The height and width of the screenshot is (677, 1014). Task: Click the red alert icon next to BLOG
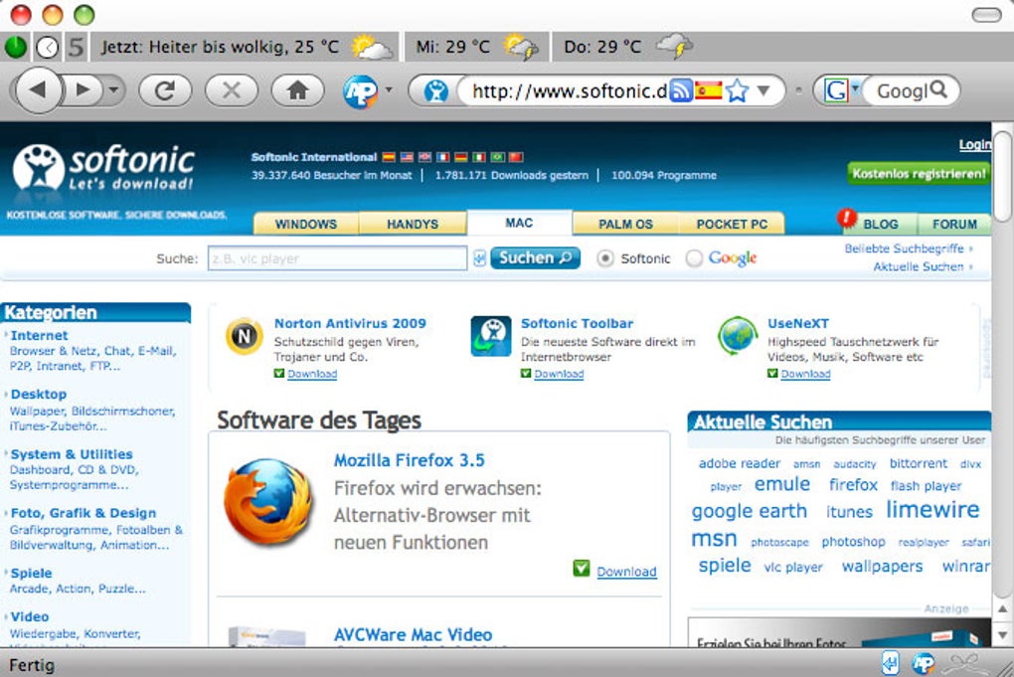(x=847, y=219)
